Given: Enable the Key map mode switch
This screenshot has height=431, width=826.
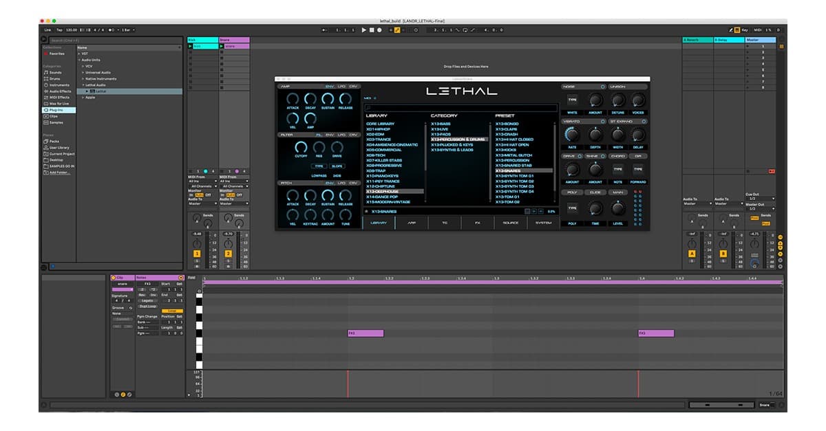Looking at the screenshot, I should (743, 30).
